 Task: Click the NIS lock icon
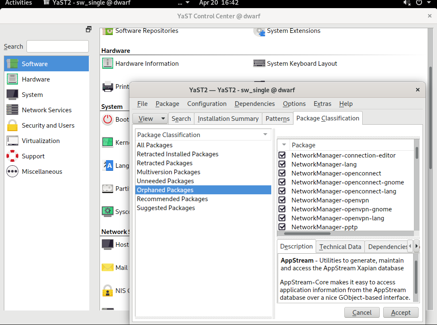point(108,290)
